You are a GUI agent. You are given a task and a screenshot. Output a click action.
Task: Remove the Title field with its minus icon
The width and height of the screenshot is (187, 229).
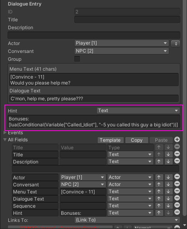177,154
